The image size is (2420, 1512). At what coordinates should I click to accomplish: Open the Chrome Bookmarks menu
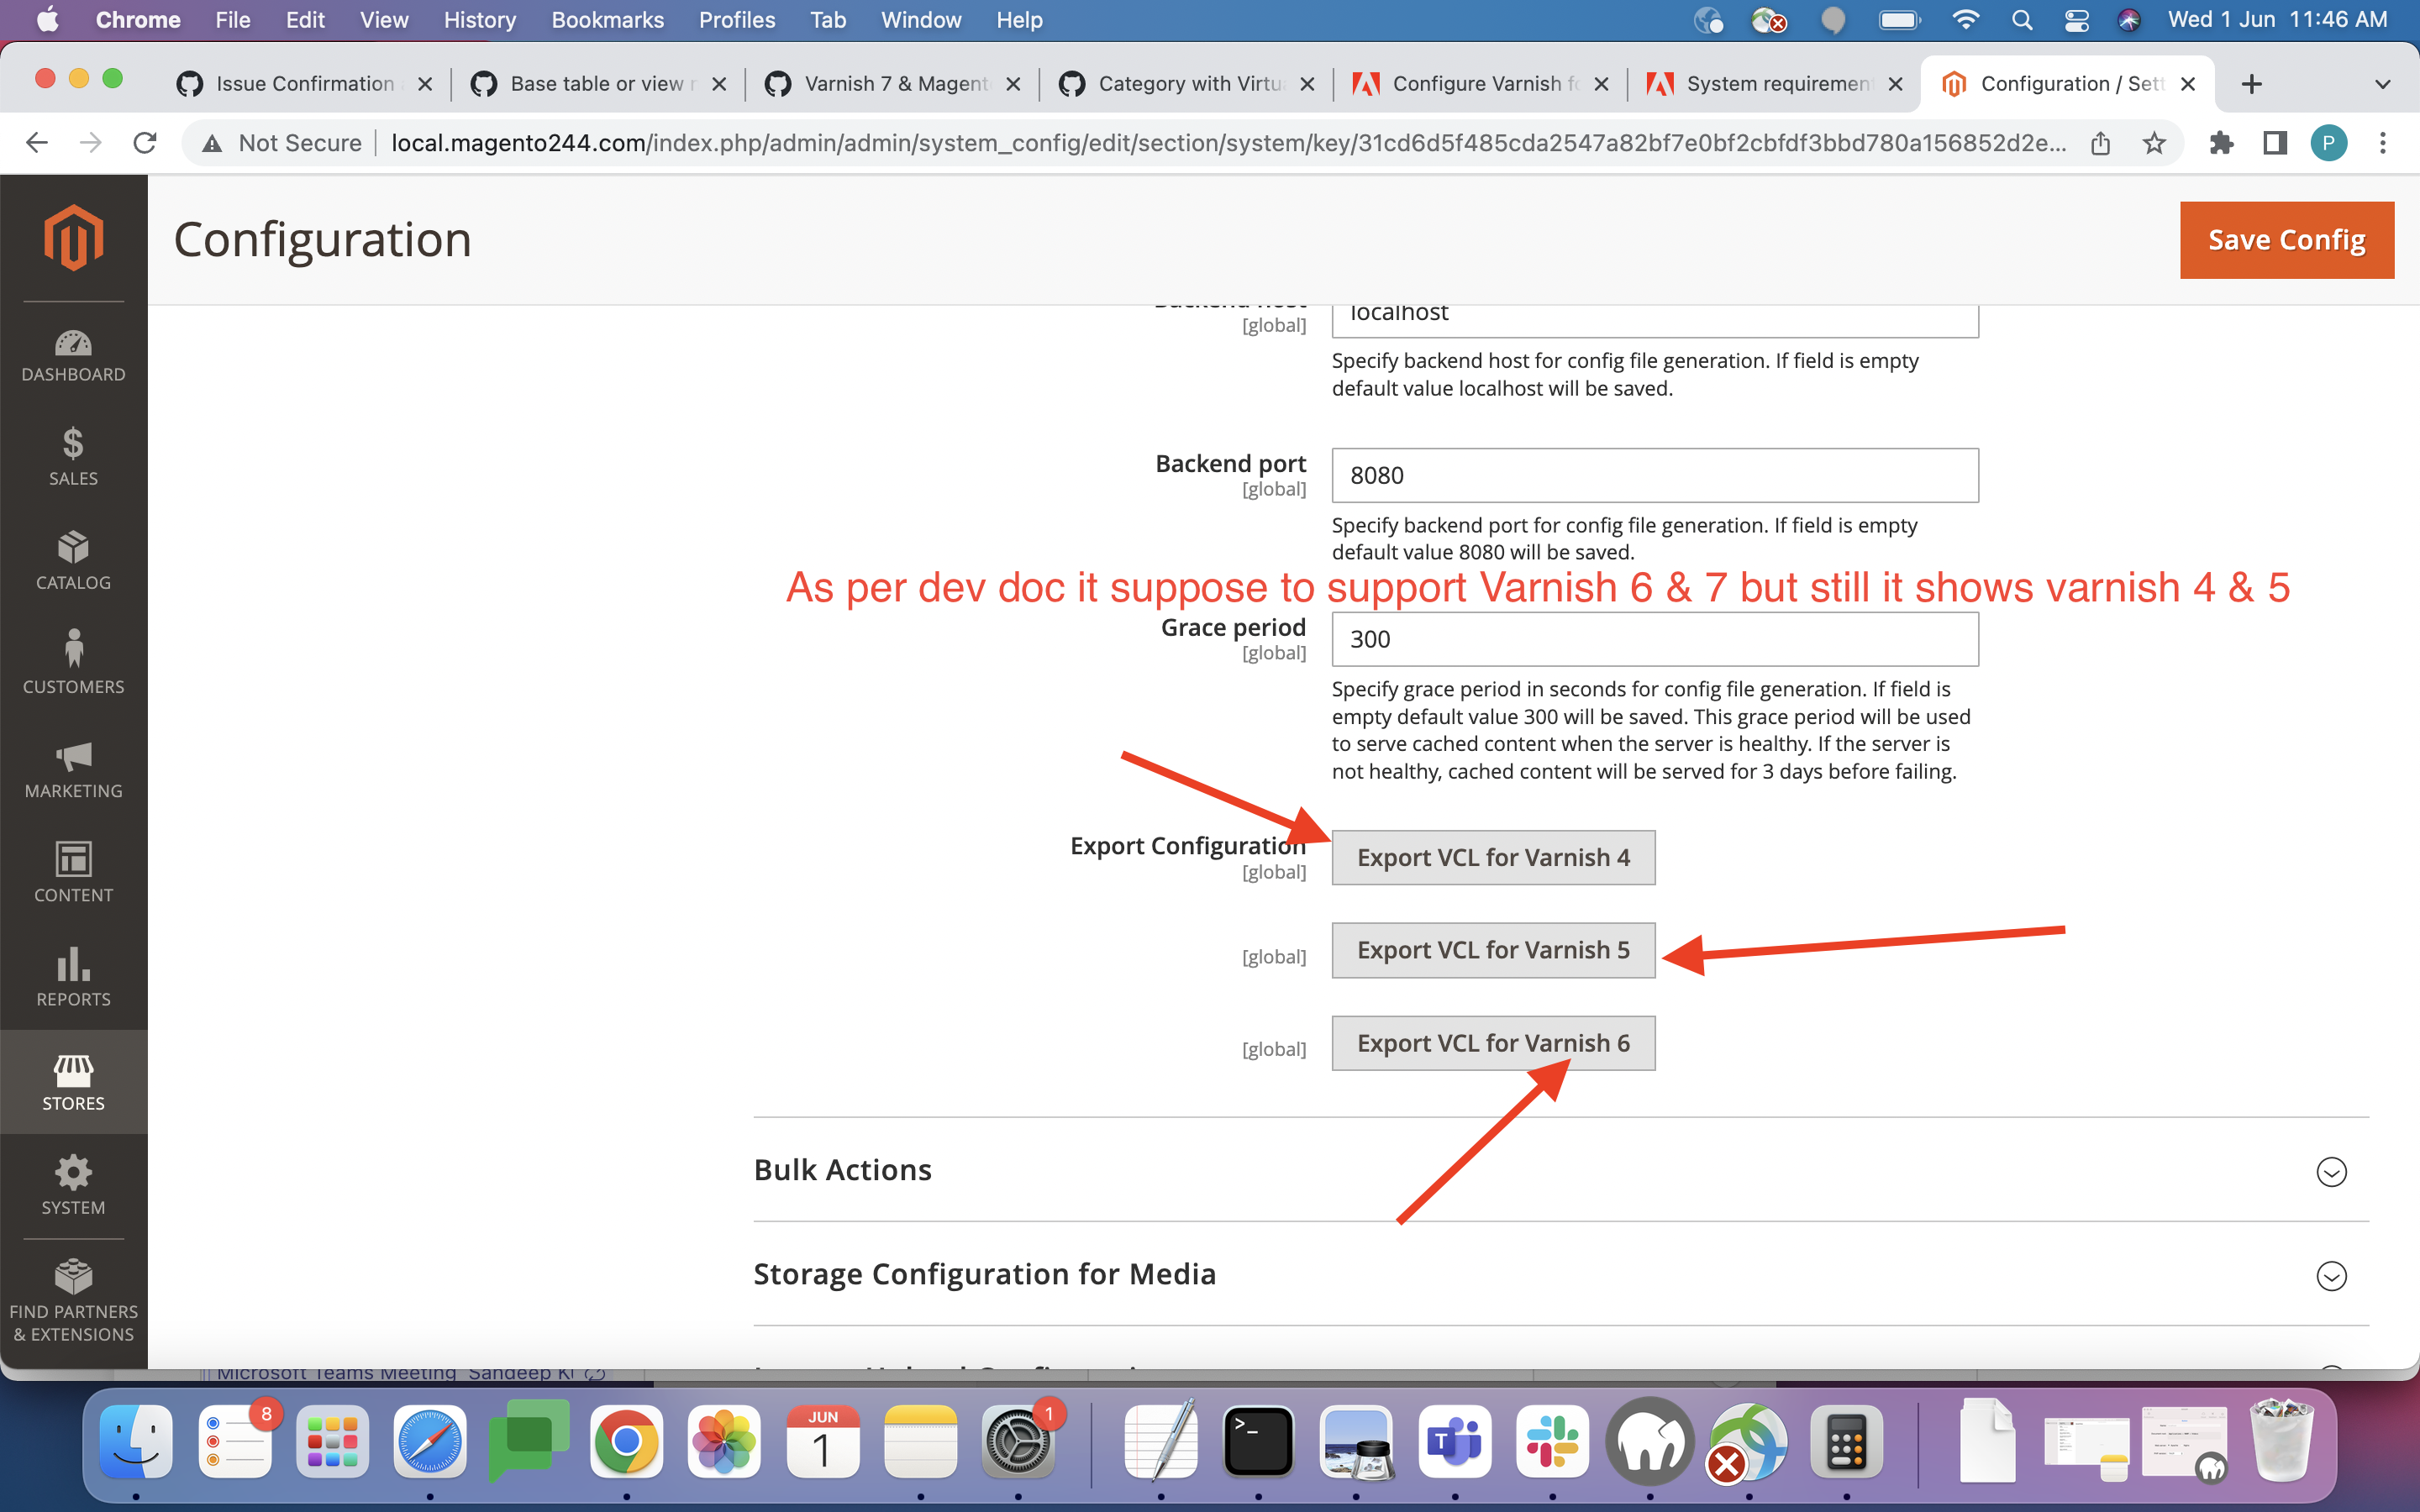coord(607,20)
